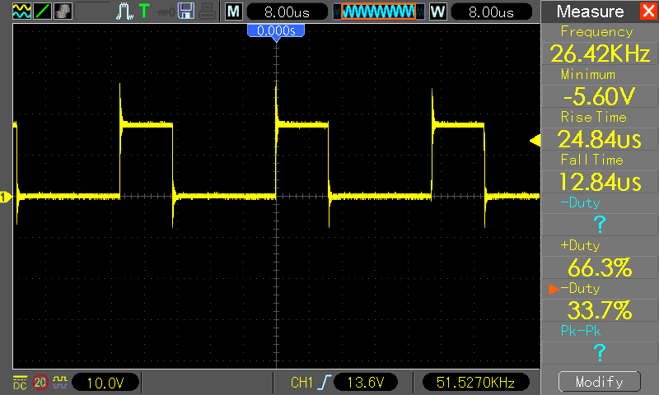The height and width of the screenshot is (395, 659).
Task: Click the gray key lock icon
Action: point(166,12)
